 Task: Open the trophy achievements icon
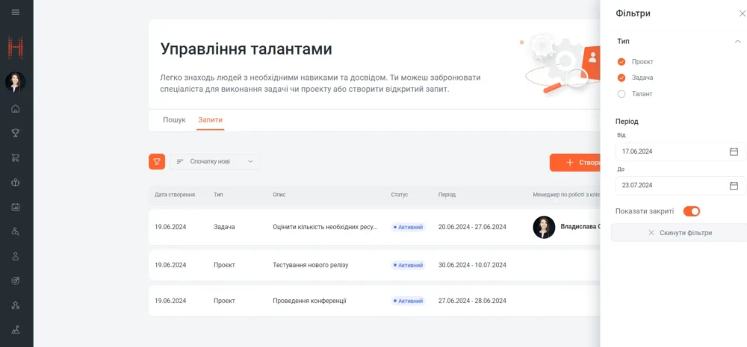tap(16, 134)
